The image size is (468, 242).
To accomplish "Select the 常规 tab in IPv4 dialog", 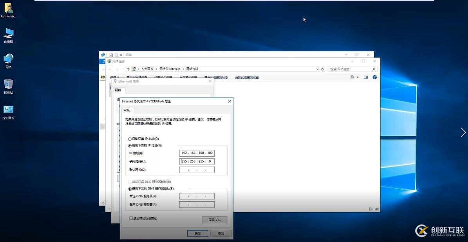I will [127, 110].
